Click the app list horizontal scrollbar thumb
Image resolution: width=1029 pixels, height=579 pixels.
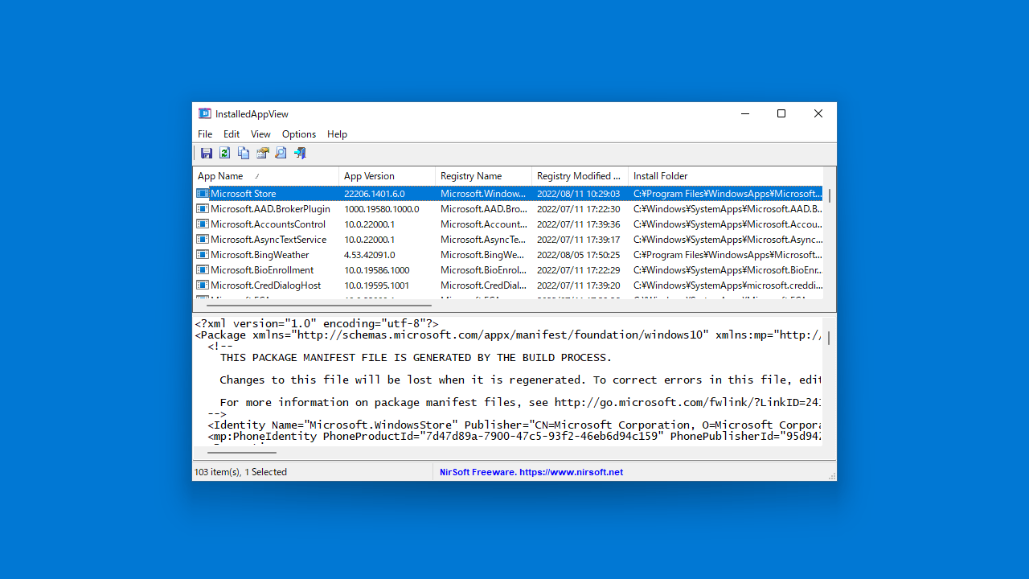click(319, 306)
